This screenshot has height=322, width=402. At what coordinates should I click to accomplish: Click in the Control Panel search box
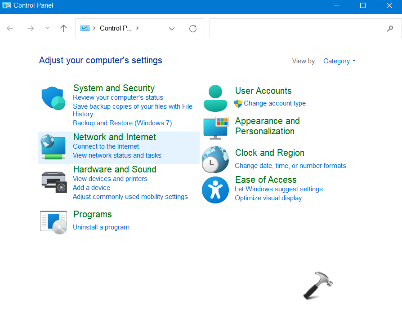pyautogui.click(x=297, y=28)
